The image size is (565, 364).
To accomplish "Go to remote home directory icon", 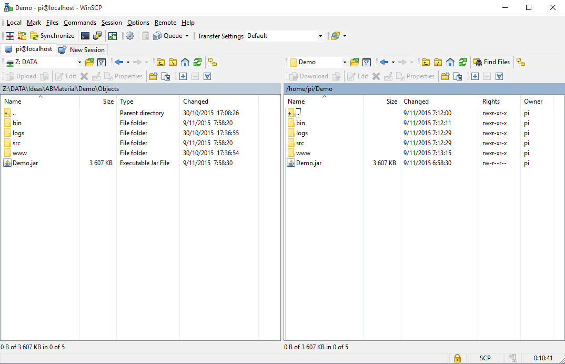I will point(450,63).
